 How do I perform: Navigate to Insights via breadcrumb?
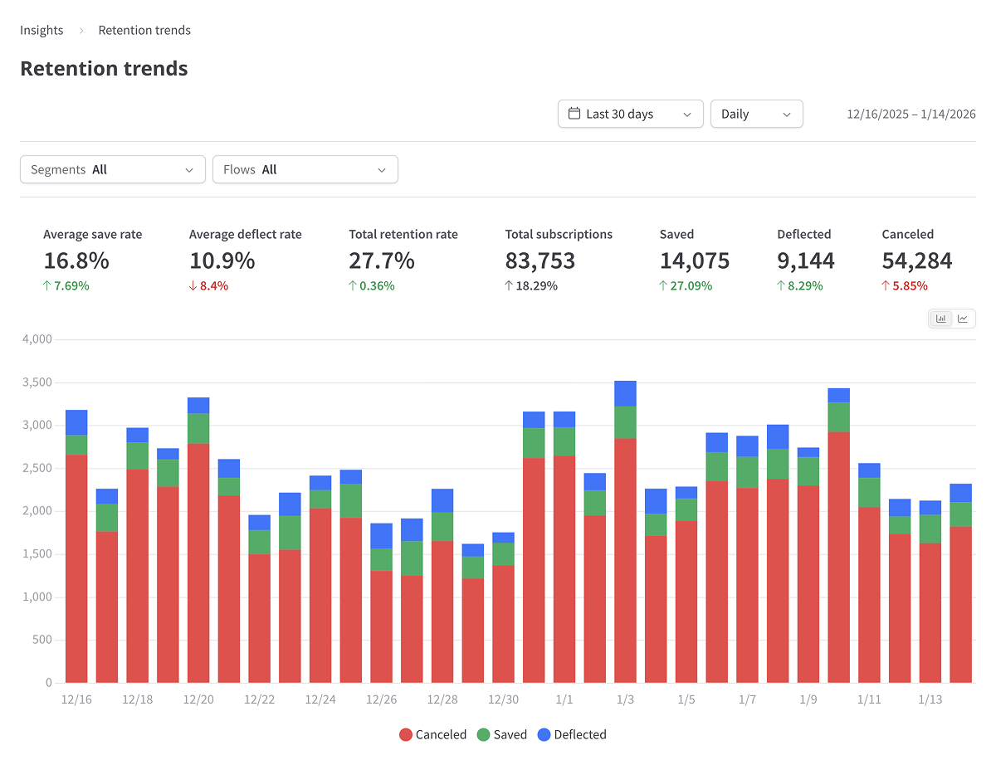pyautogui.click(x=41, y=30)
